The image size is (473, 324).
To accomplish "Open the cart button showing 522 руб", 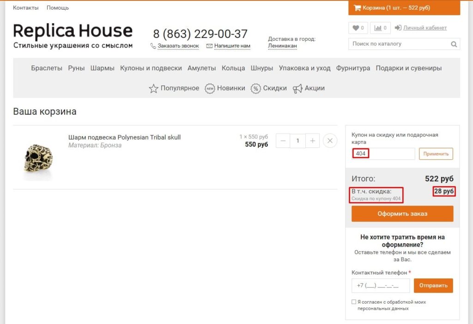I will click(404, 8).
